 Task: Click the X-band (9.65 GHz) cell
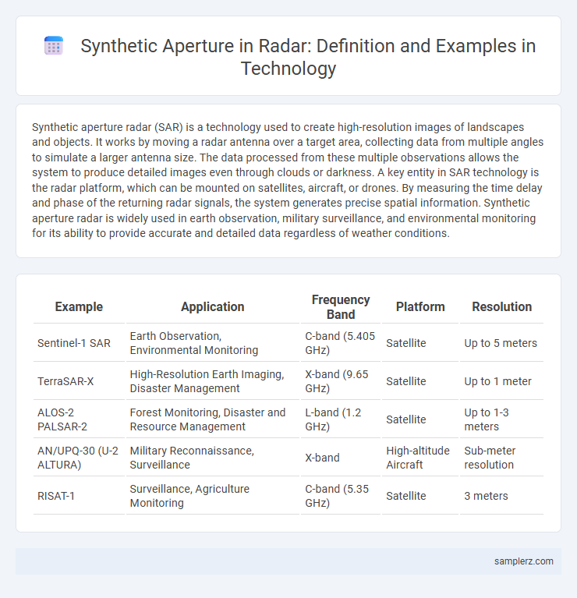(x=341, y=381)
